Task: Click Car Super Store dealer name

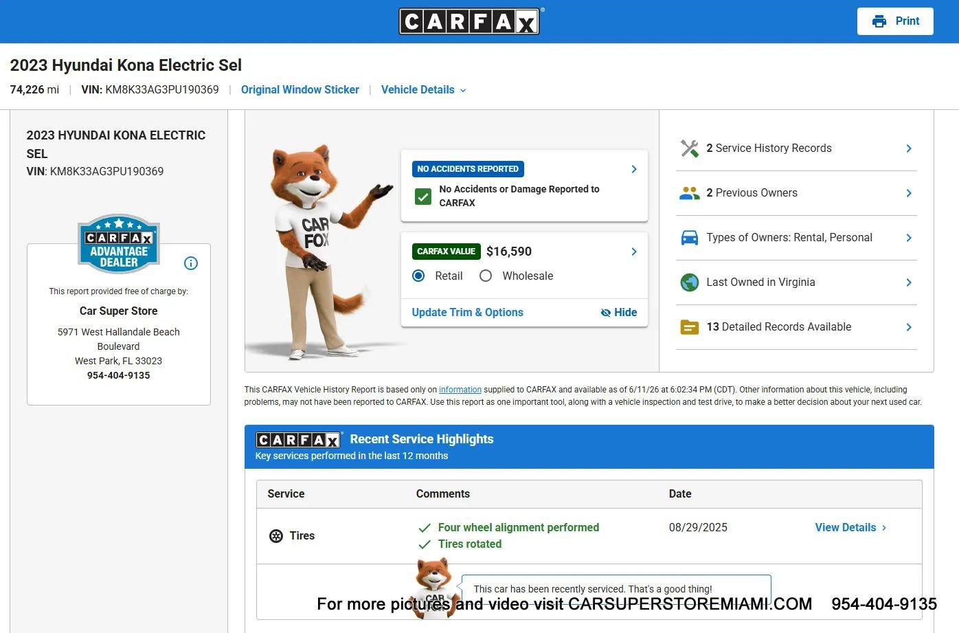Action: coord(119,311)
